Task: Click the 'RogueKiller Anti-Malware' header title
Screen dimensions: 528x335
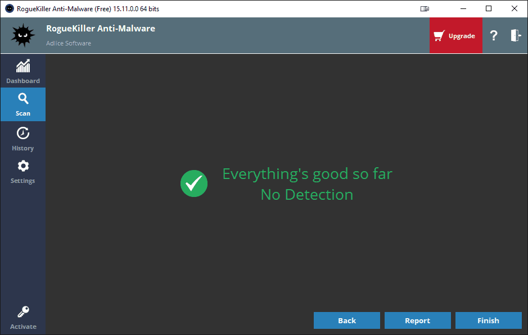Action: coord(101,29)
